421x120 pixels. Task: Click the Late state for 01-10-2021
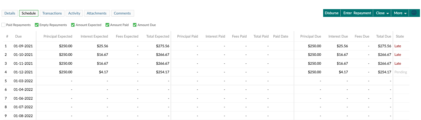[398, 54]
